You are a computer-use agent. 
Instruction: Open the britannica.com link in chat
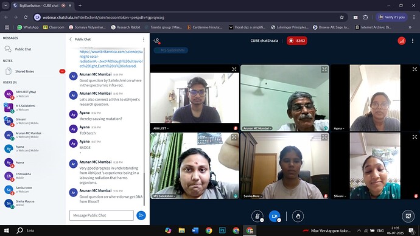coord(111,58)
